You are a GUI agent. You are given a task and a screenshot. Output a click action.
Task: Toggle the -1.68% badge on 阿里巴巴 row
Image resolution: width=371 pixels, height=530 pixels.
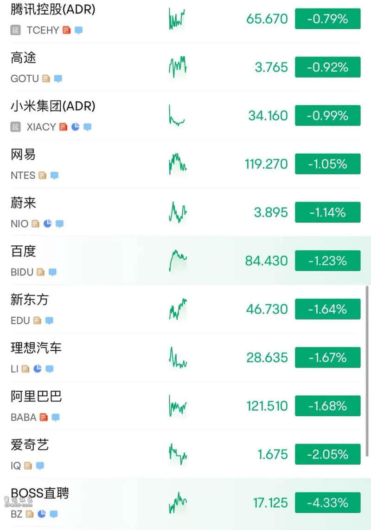coord(327,406)
